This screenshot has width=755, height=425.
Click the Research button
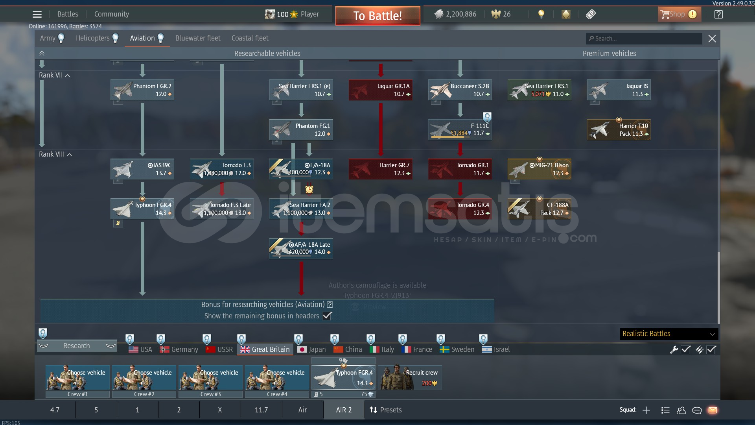pyautogui.click(x=77, y=346)
